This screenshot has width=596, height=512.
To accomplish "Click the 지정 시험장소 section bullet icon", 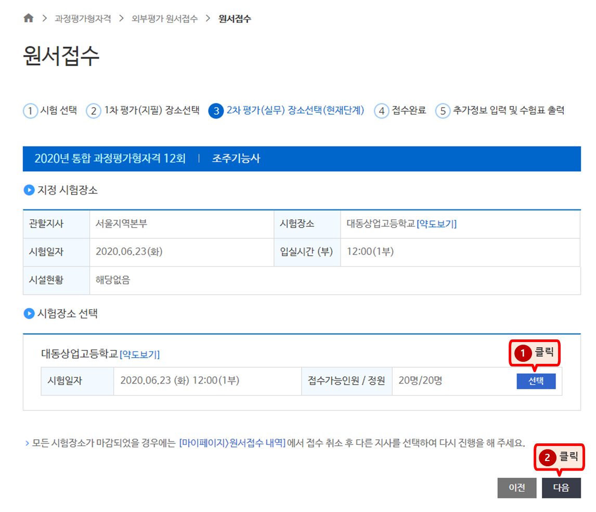I will pyautogui.click(x=29, y=190).
